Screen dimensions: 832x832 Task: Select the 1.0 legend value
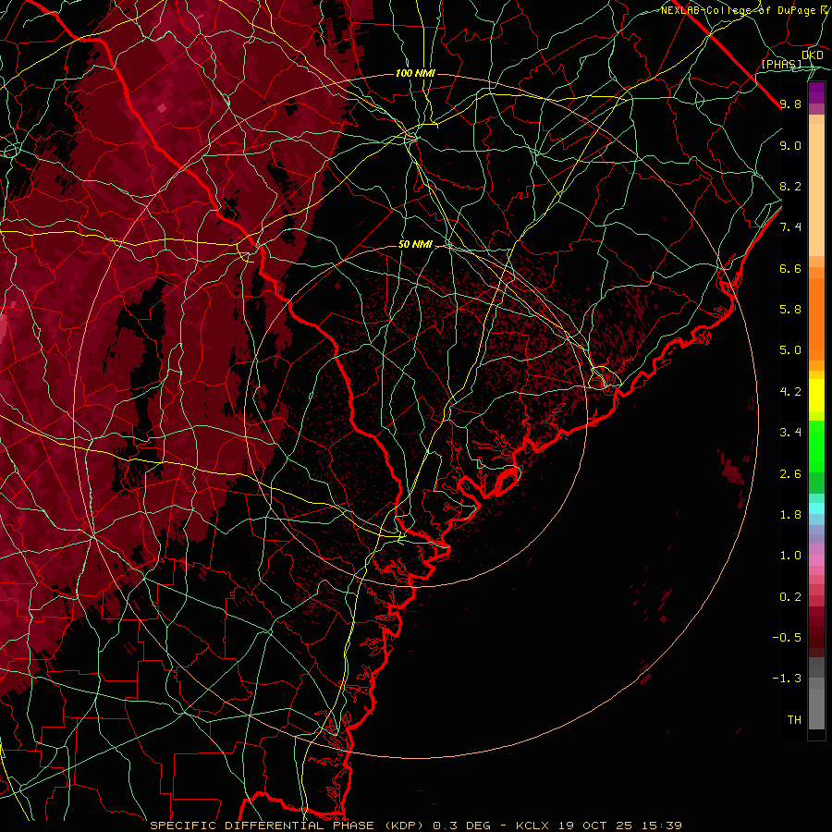point(790,556)
